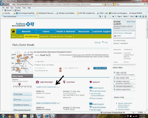Click Find a Doctor in Useful Tools

(x=124, y=73)
